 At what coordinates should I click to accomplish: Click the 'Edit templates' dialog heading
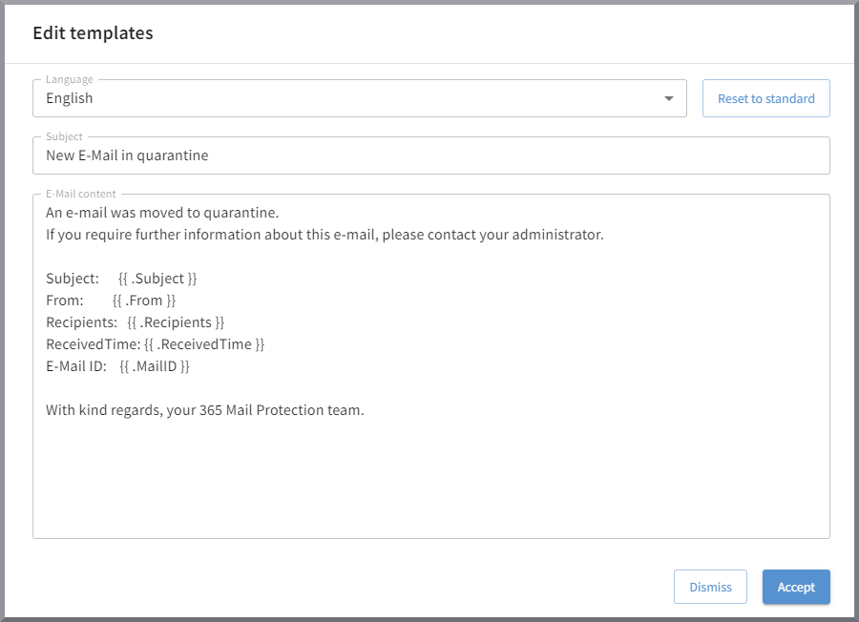pyautogui.click(x=93, y=33)
